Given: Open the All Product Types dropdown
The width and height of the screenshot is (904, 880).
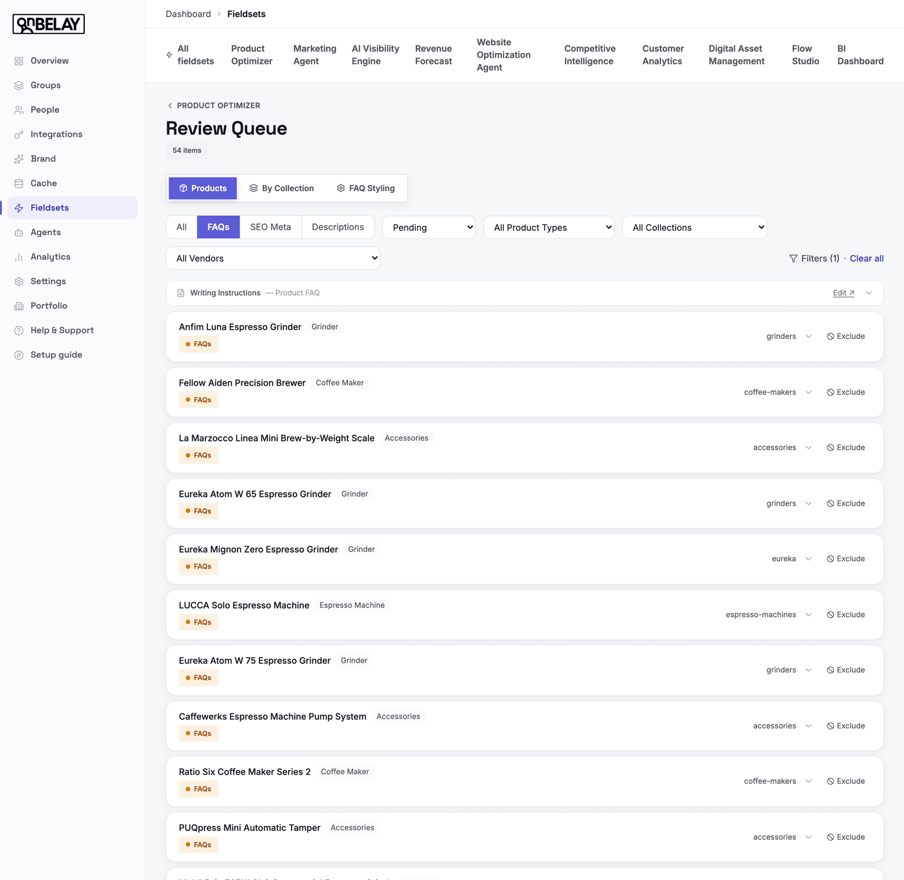Looking at the screenshot, I should [549, 227].
